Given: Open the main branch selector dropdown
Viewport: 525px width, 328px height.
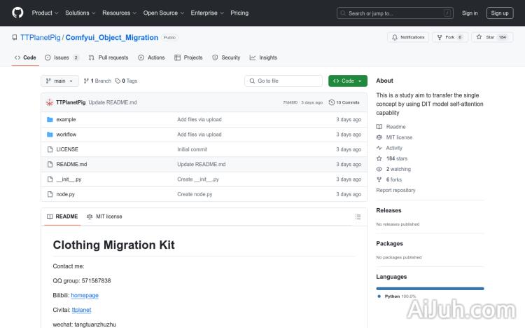Looking at the screenshot, I should point(60,81).
